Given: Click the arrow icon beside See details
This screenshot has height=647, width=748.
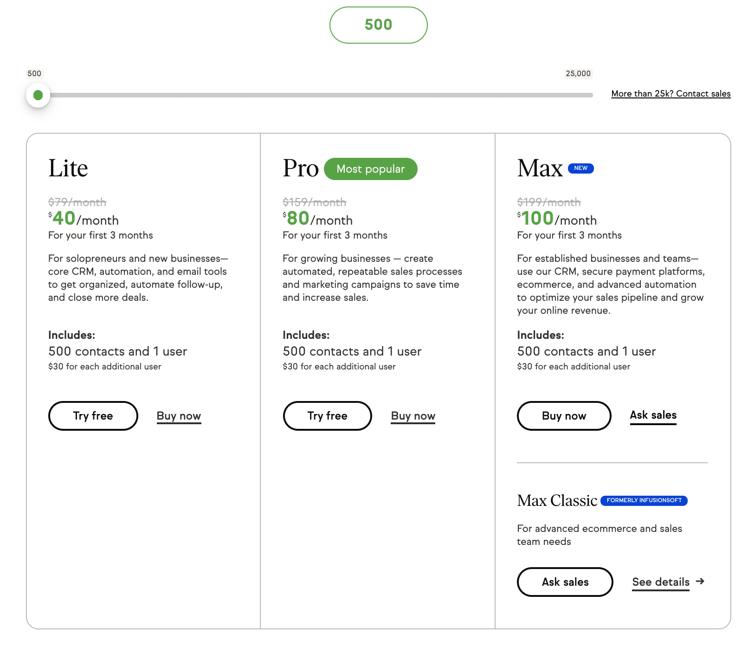Looking at the screenshot, I should 700,581.
